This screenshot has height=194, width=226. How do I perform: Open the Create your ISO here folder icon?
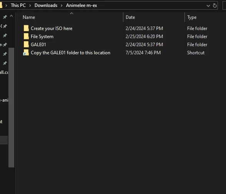[26, 28]
